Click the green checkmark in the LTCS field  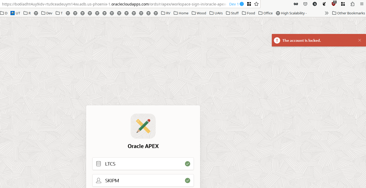click(188, 164)
